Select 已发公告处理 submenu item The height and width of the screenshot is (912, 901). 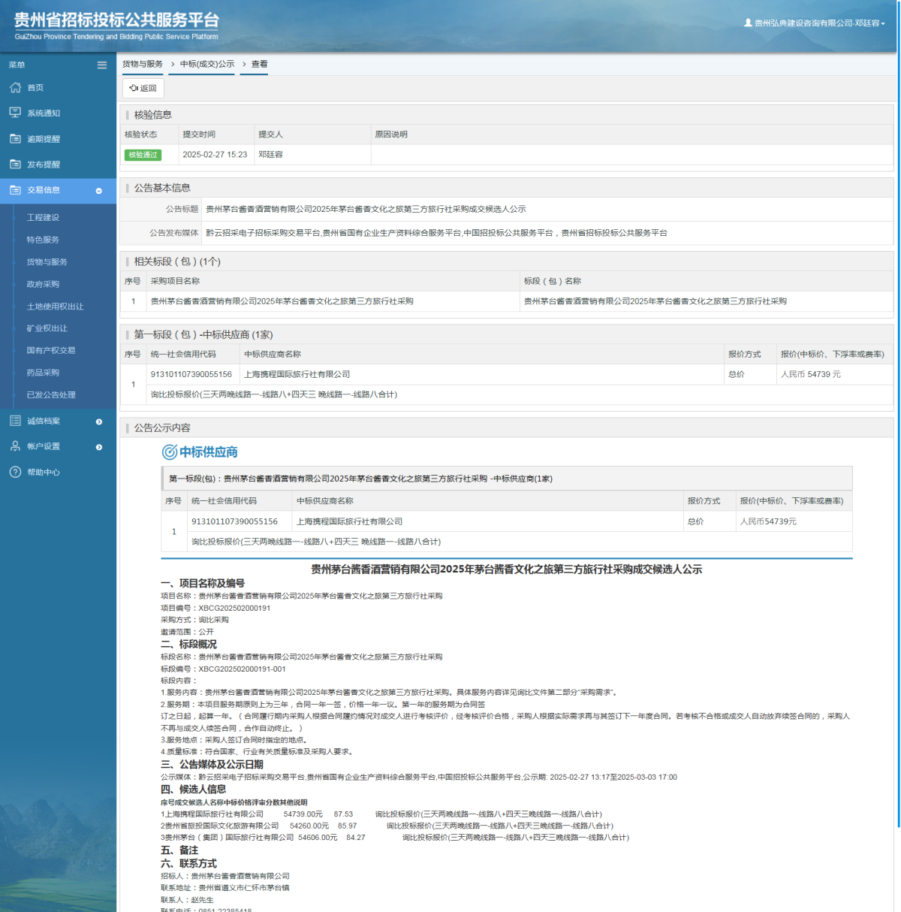(x=51, y=394)
